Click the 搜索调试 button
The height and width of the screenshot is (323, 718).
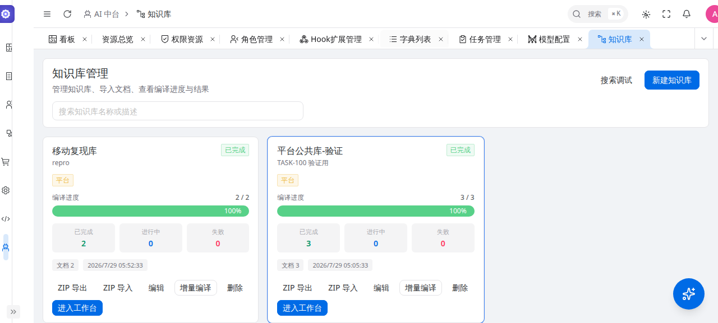click(x=616, y=80)
